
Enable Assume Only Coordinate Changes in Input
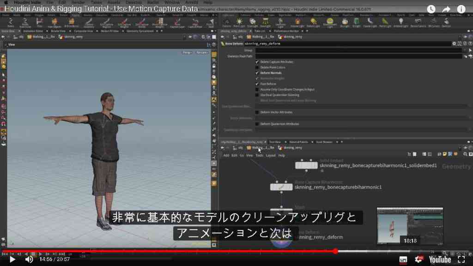coord(257,90)
